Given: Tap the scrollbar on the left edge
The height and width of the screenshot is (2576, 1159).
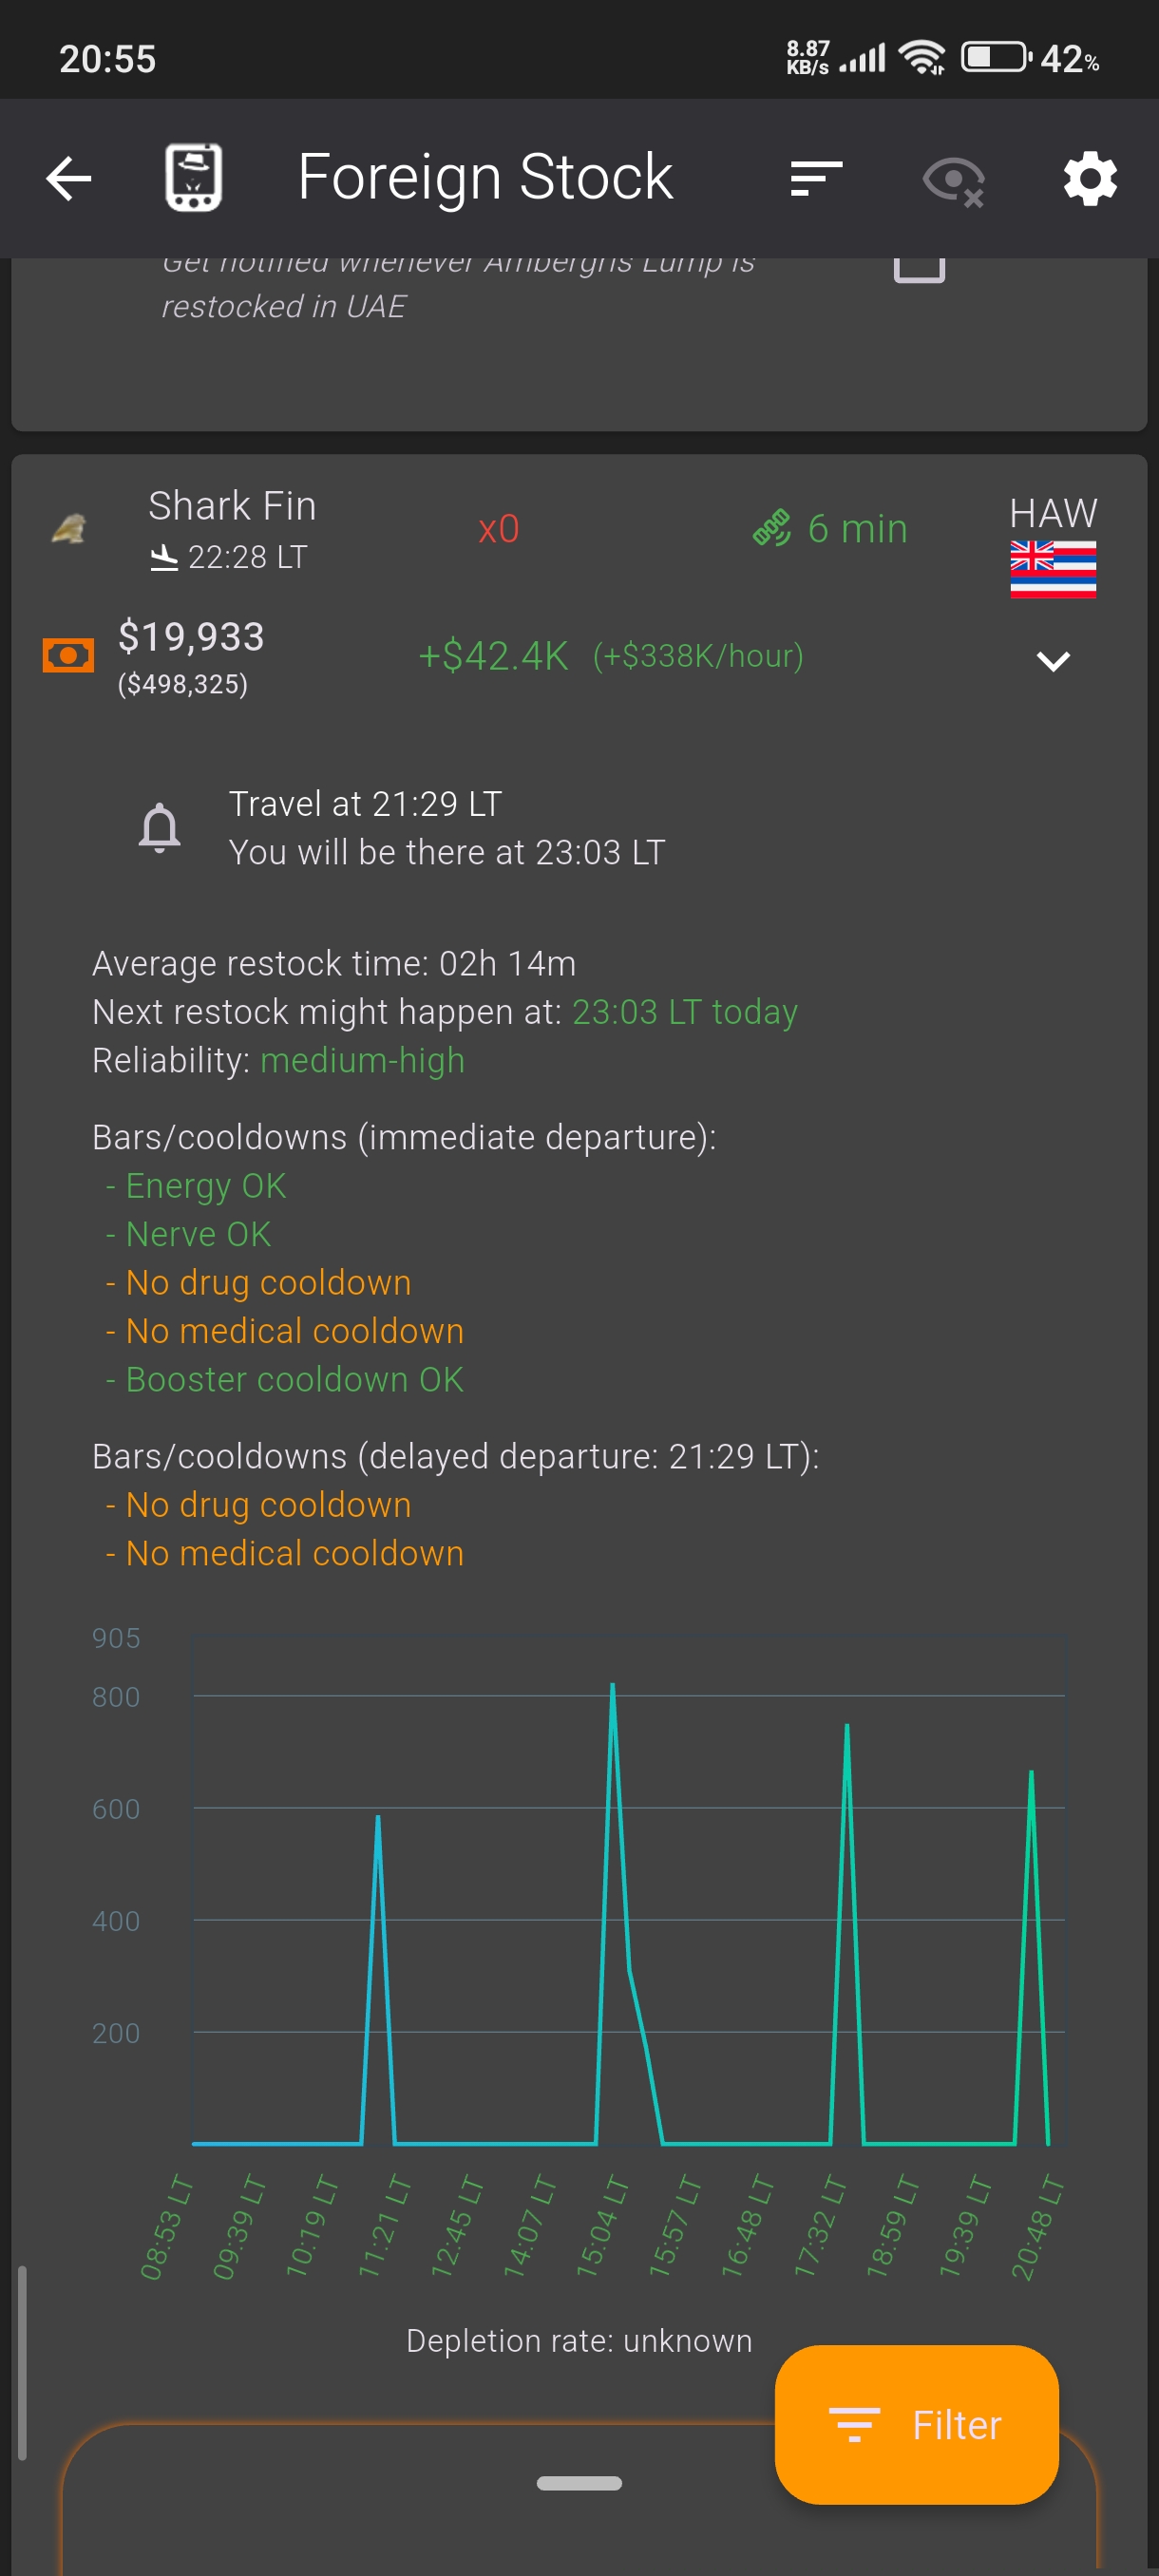Looking at the screenshot, I should (x=22, y=2361).
